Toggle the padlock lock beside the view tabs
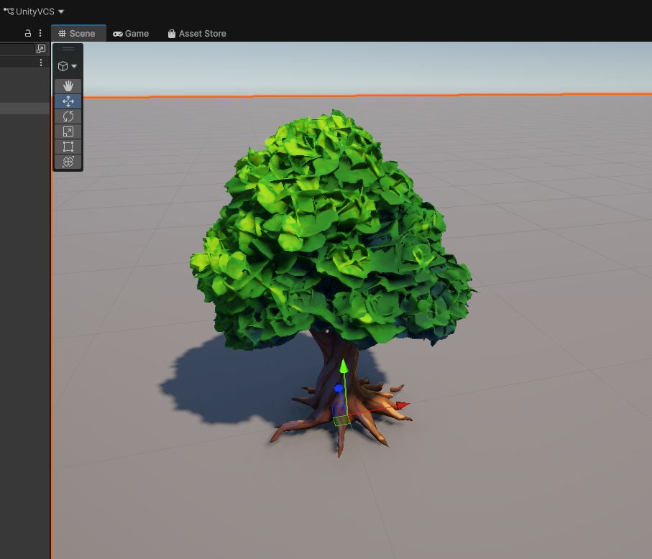 pyautogui.click(x=27, y=33)
